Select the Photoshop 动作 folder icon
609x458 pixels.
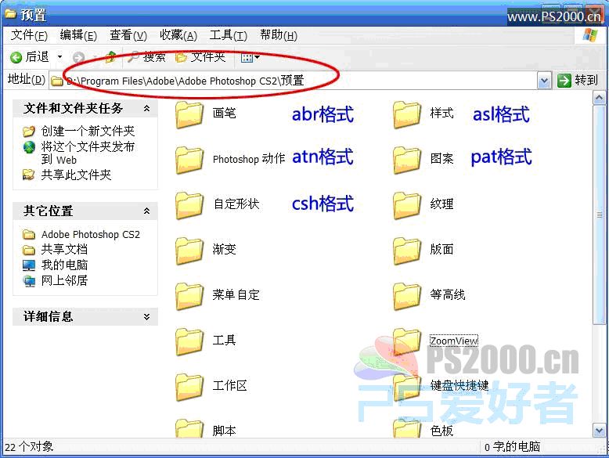pos(189,160)
